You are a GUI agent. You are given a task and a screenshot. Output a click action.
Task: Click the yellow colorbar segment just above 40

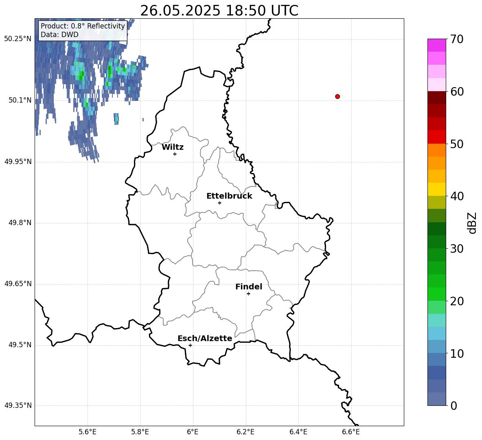[x=437, y=189]
